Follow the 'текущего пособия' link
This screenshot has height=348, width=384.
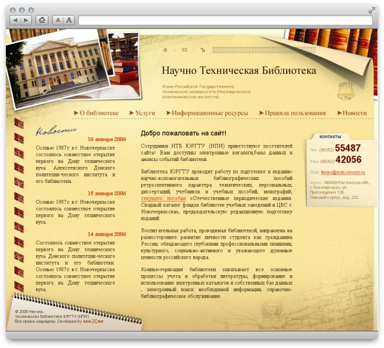tap(163, 198)
